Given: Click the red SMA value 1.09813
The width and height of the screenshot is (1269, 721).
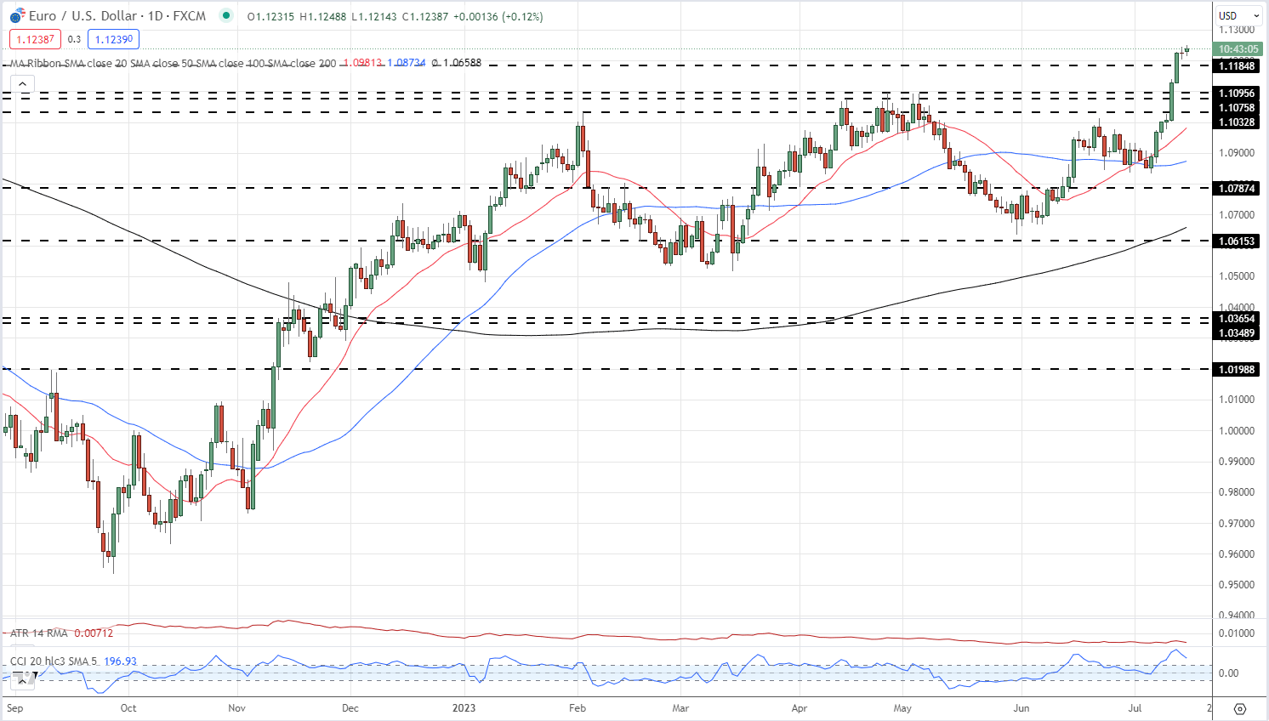Looking at the screenshot, I should (x=364, y=63).
